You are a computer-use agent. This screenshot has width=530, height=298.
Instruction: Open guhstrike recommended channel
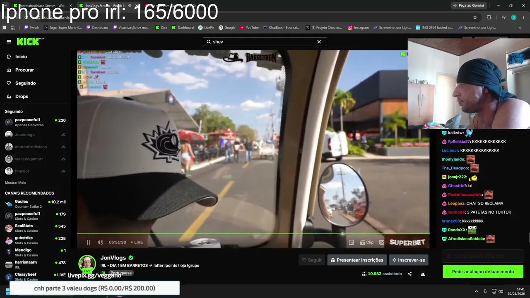(35, 240)
